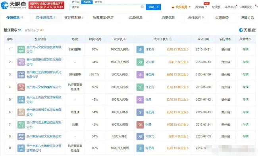Open 贵州云上青山文化传媒有限公司 company link

[44, 100]
